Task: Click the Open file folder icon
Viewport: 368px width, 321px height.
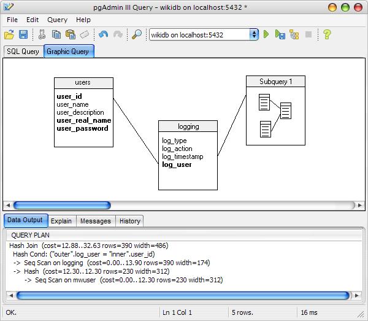Action: 9,34
